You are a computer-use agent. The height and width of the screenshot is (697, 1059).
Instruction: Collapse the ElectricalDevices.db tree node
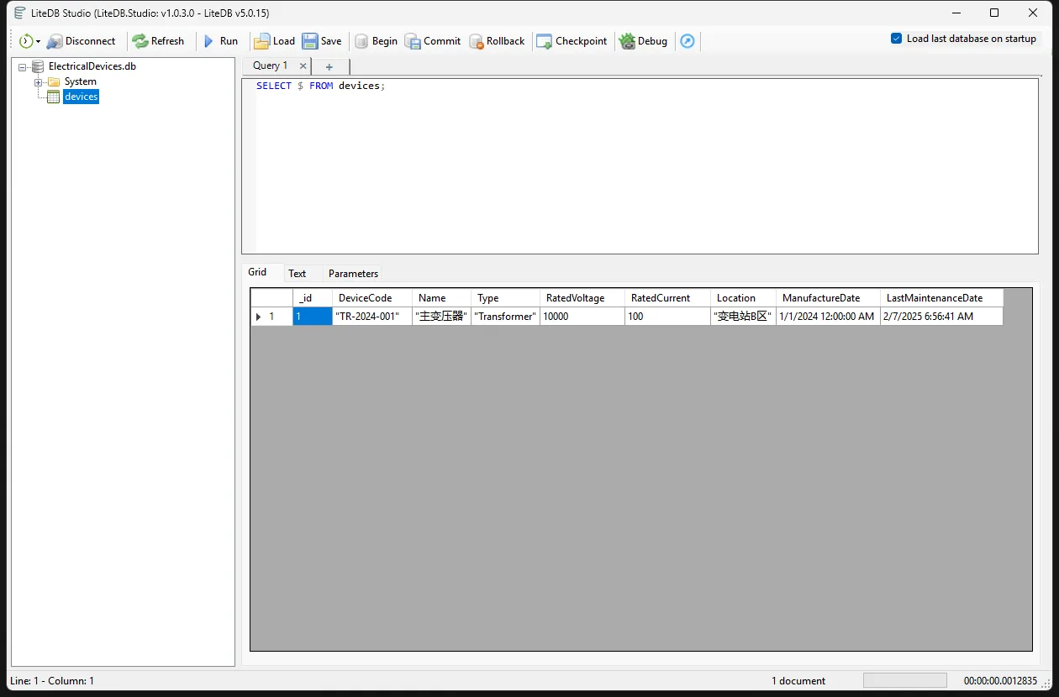[x=22, y=66]
